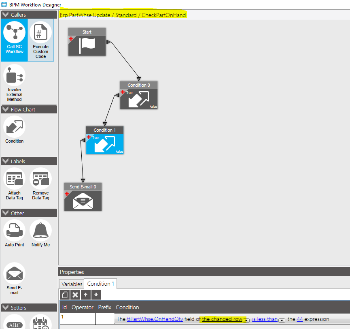Collapse the Flow Chart section
This screenshot has width=350, height=329.
pos(5,109)
